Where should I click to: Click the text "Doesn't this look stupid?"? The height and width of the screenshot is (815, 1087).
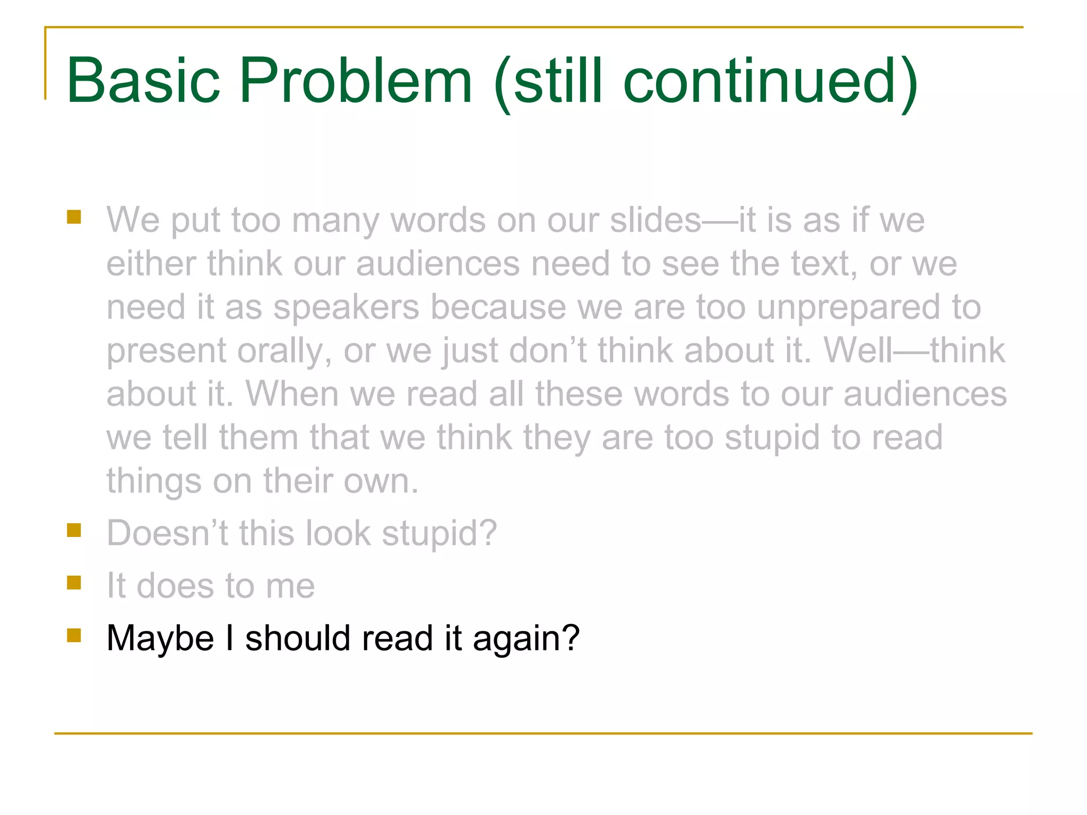pyautogui.click(x=301, y=533)
